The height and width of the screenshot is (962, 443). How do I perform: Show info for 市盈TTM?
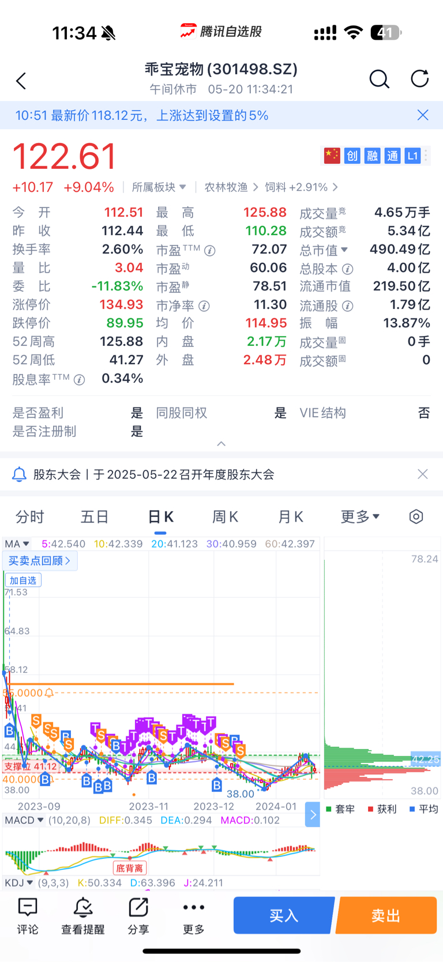coord(210,250)
